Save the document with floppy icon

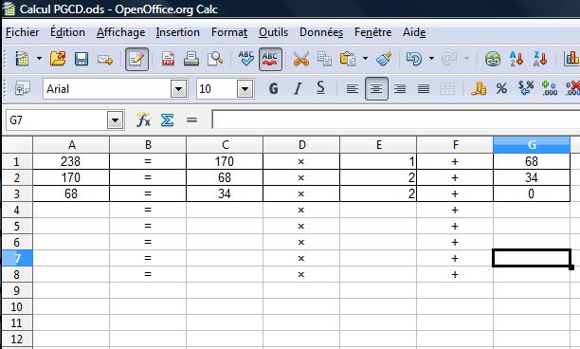(82, 59)
